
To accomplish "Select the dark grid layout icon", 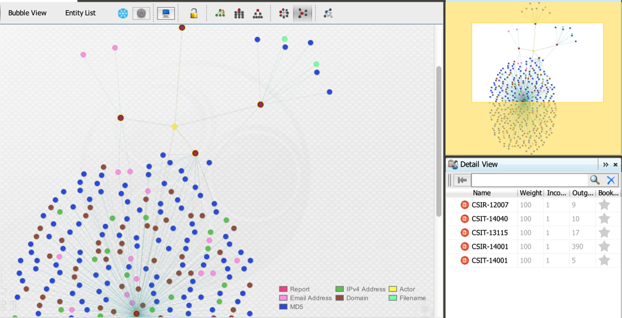I will 239,13.
